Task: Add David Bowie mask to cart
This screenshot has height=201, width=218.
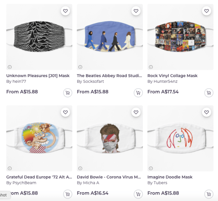Action: (x=138, y=194)
